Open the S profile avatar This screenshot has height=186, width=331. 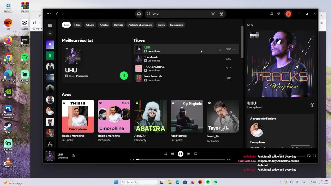[x=288, y=14]
